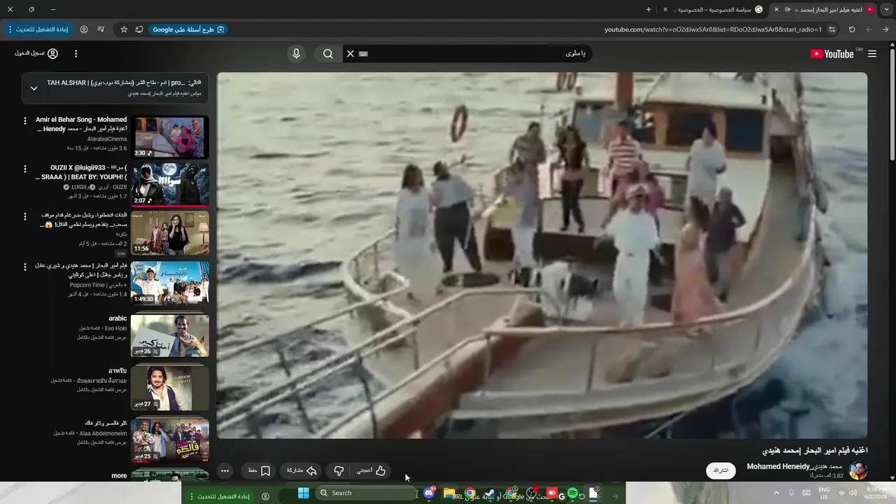Open the arabic playlist by Evo Hoki
The height and width of the screenshot is (504, 896).
point(169,336)
